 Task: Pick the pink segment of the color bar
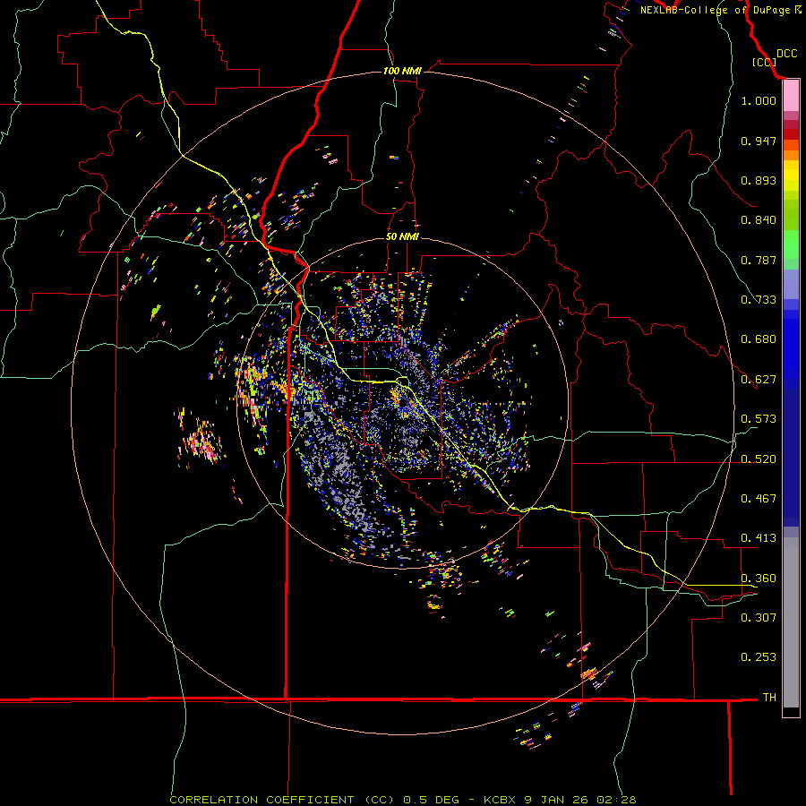[x=791, y=96]
